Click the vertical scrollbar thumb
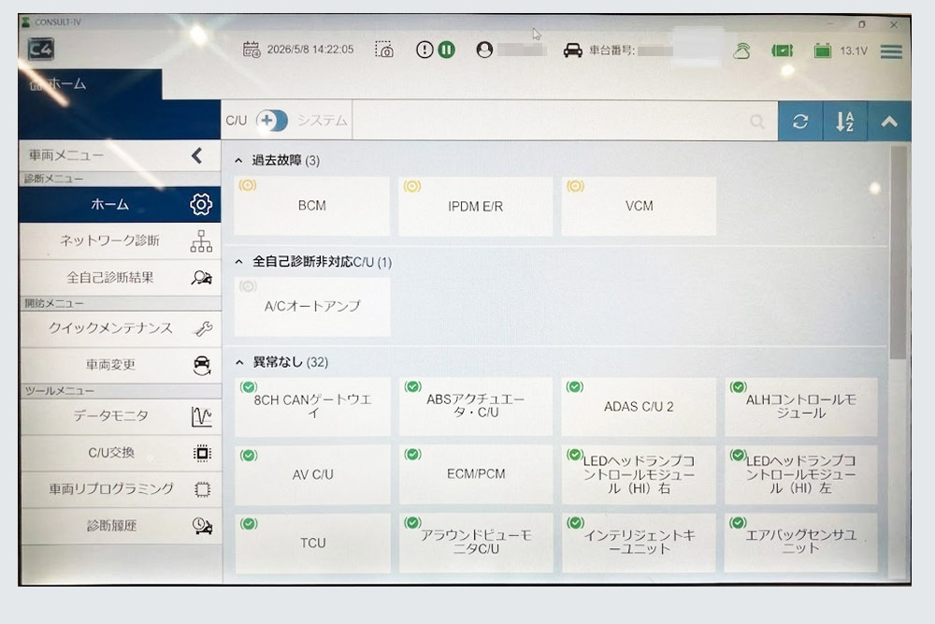 pyautogui.click(x=898, y=253)
